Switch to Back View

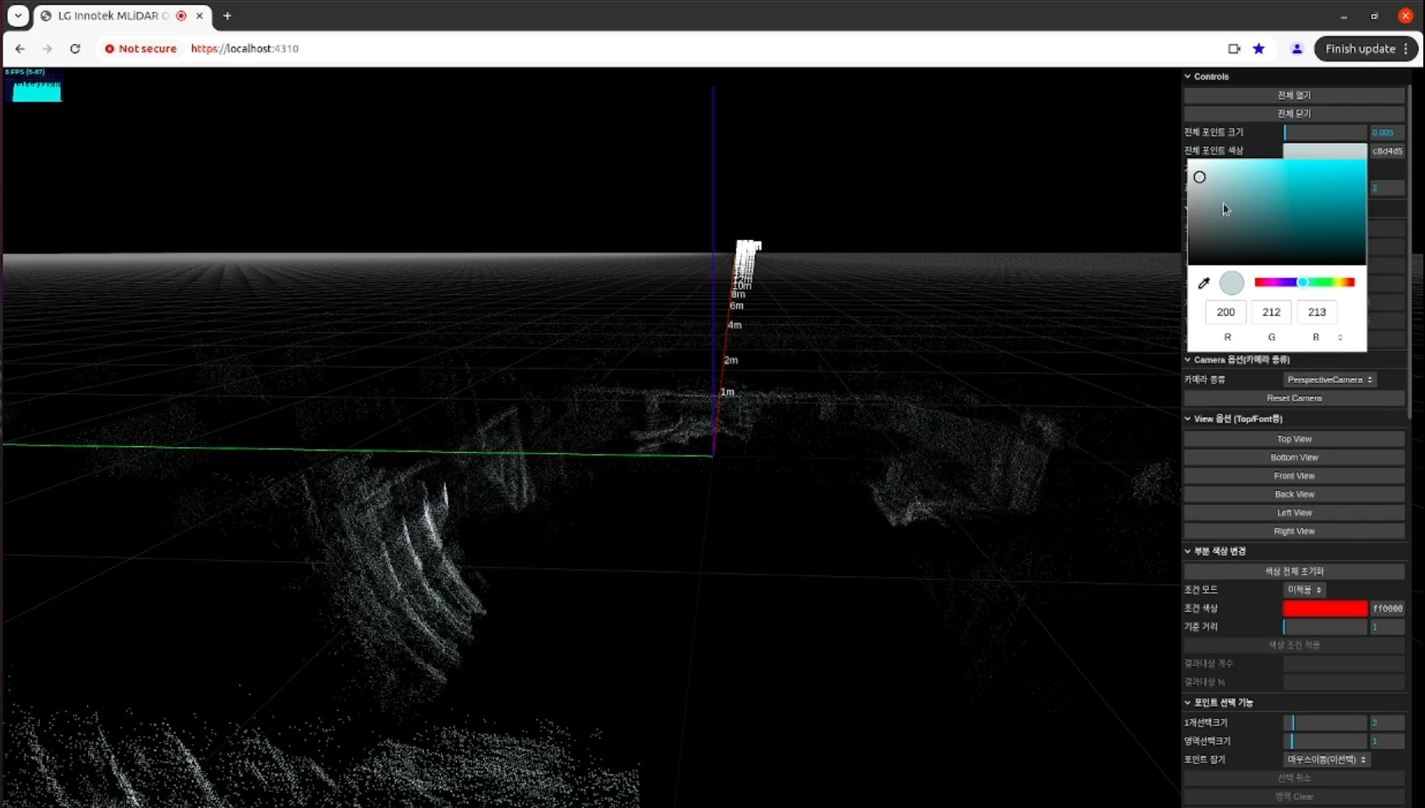(1294, 494)
